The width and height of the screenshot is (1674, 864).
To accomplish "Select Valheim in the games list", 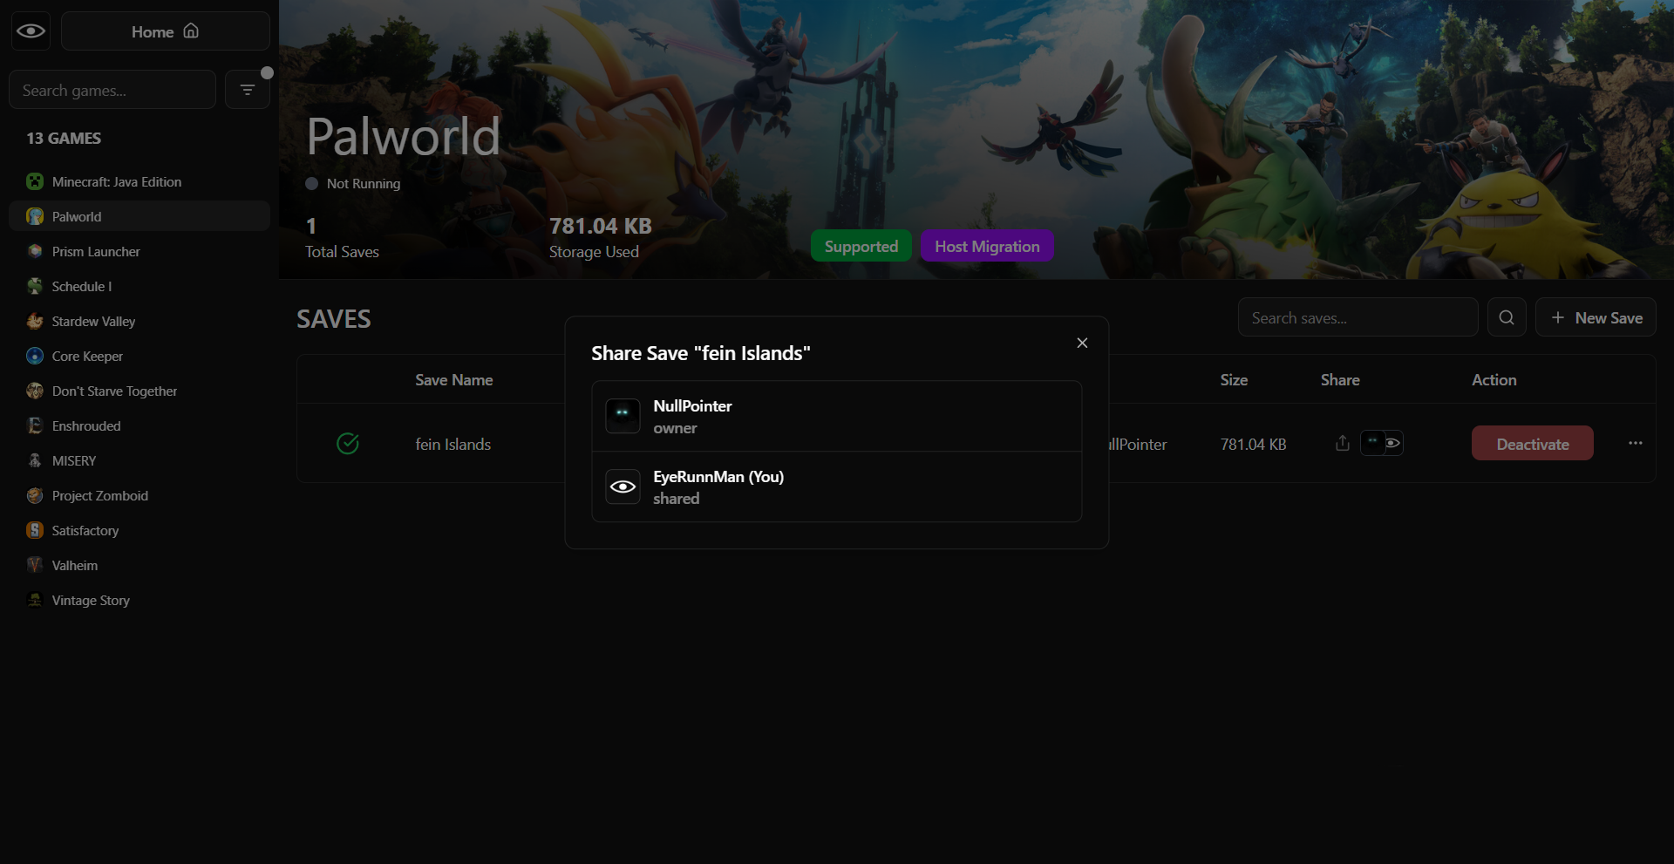I will click(139, 565).
